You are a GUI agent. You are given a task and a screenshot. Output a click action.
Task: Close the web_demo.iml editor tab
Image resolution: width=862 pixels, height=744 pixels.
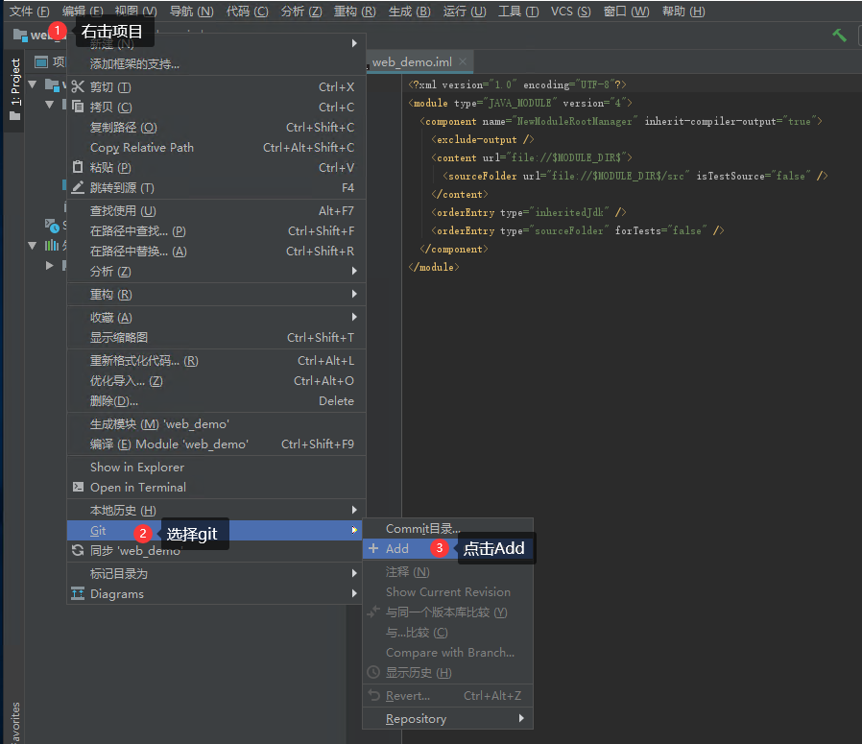pyautogui.click(x=463, y=61)
